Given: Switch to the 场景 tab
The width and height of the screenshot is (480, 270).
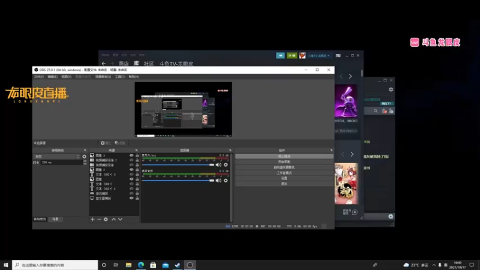Looking at the screenshot, I should click(x=55, y=219).
